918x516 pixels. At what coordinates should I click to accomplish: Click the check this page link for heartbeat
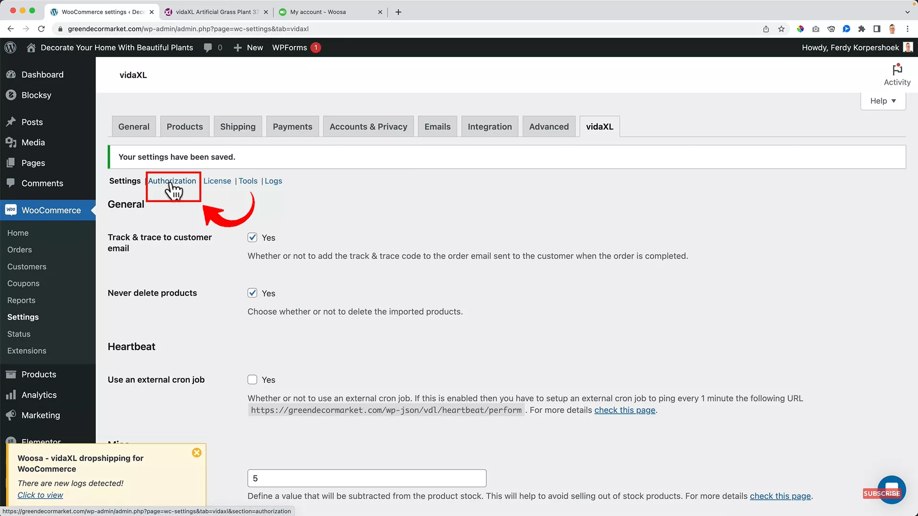(625, 410)
